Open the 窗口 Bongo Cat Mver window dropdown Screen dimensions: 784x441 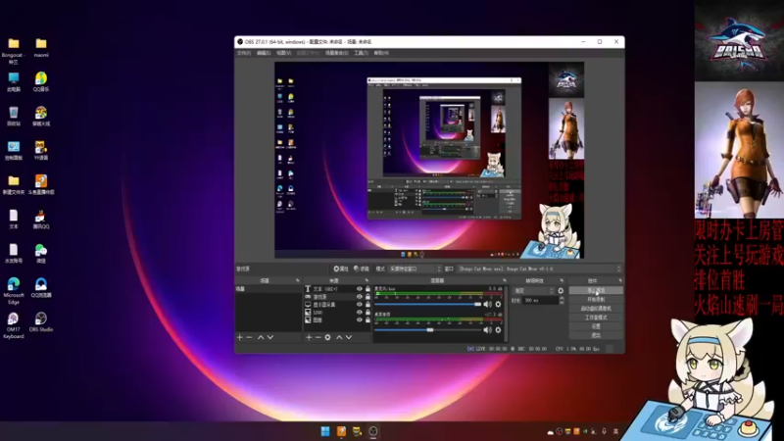[x=539, y=269]
